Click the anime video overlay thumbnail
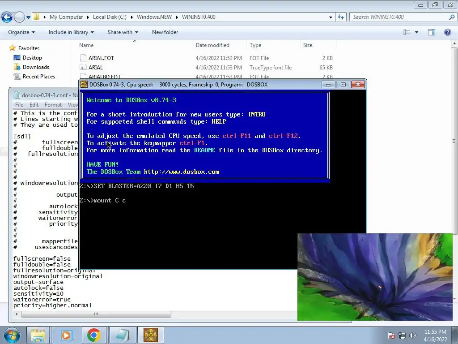 [x=375, y=277]
